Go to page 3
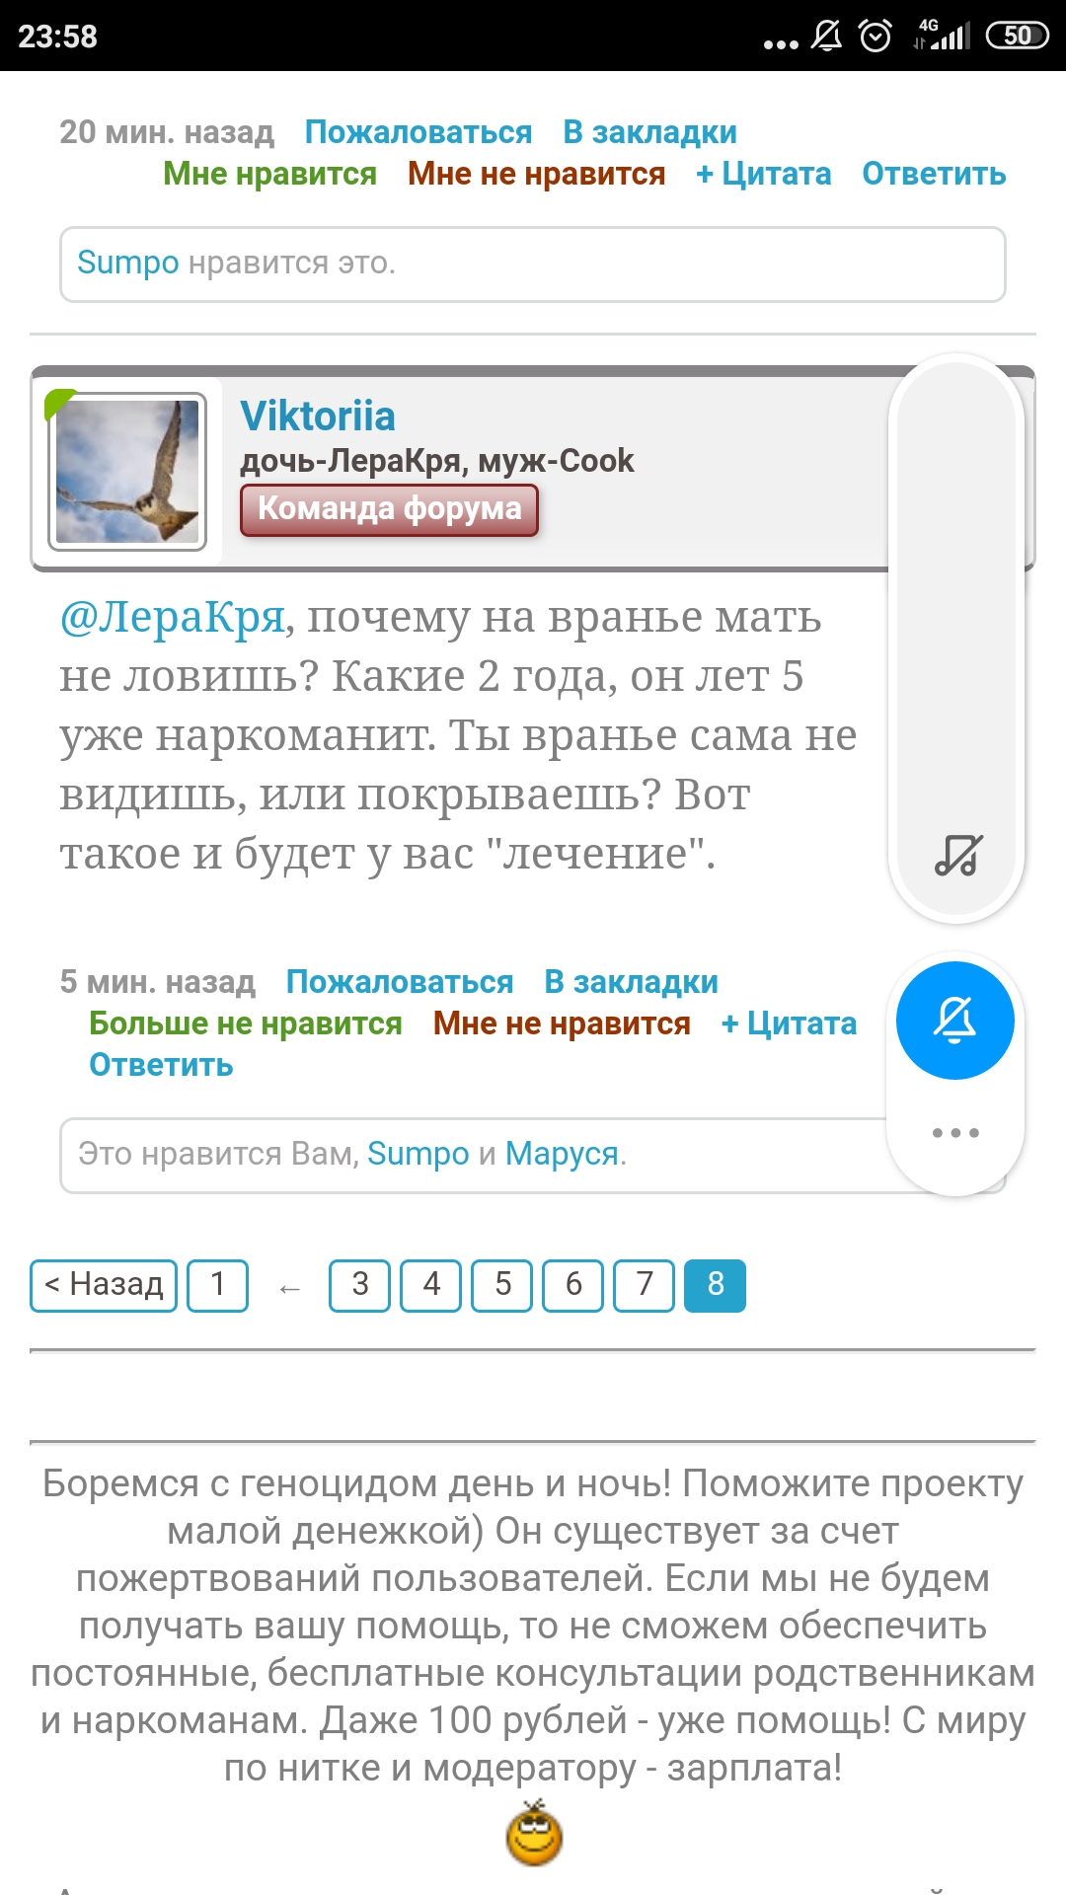 359,1285
